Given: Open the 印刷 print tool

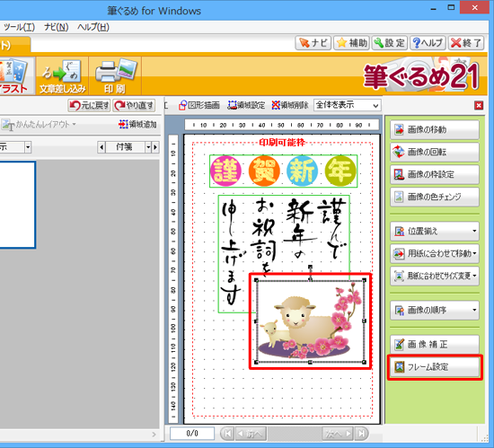Looking at the screenshot, I should [x=115, y=76].
